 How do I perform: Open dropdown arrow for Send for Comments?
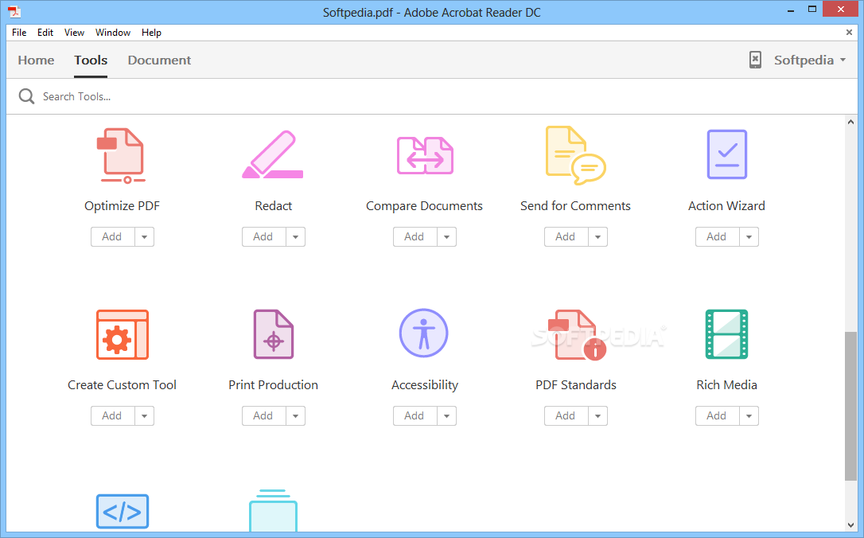pos(597,236)
